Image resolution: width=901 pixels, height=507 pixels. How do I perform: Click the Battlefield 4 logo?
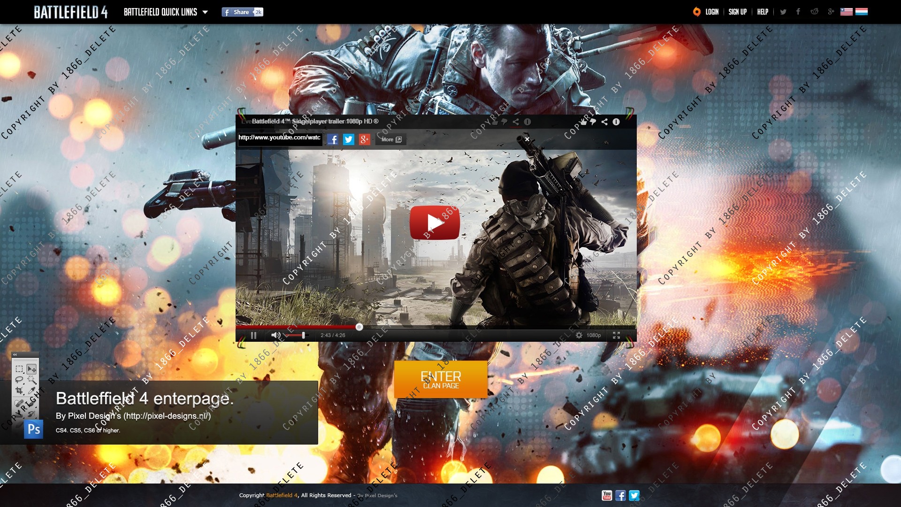70,12
